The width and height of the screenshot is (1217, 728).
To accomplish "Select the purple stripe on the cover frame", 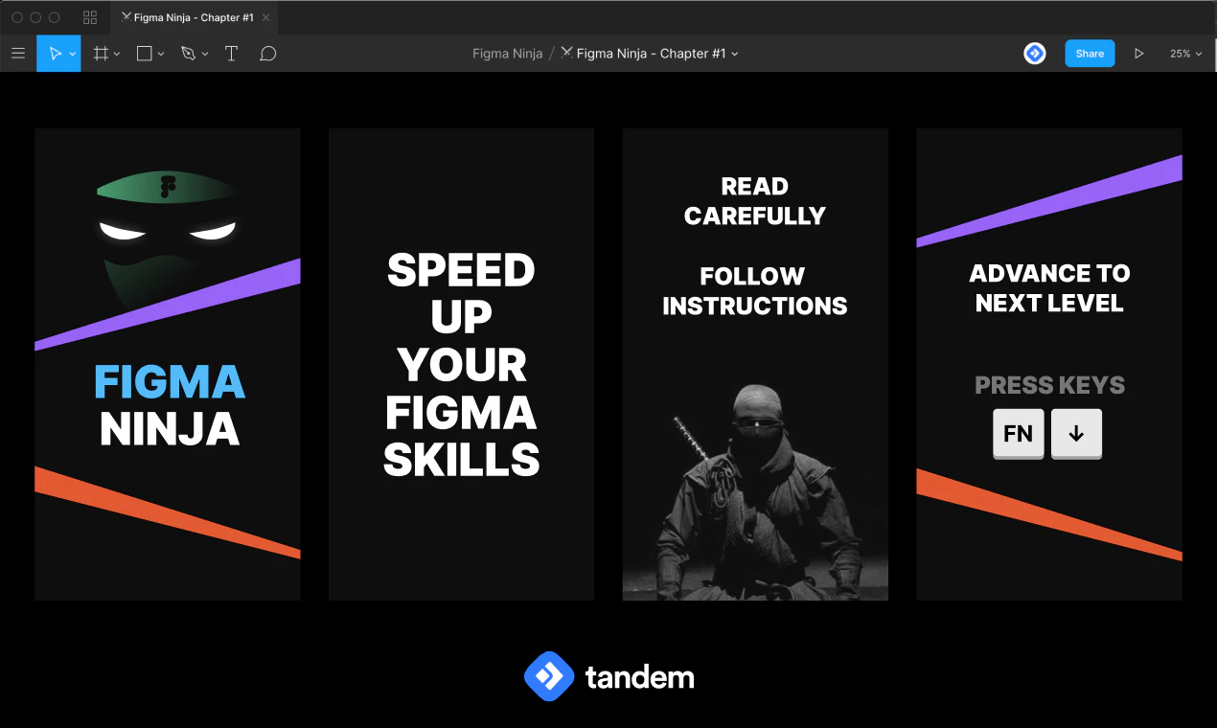I will tap(168, 305).
